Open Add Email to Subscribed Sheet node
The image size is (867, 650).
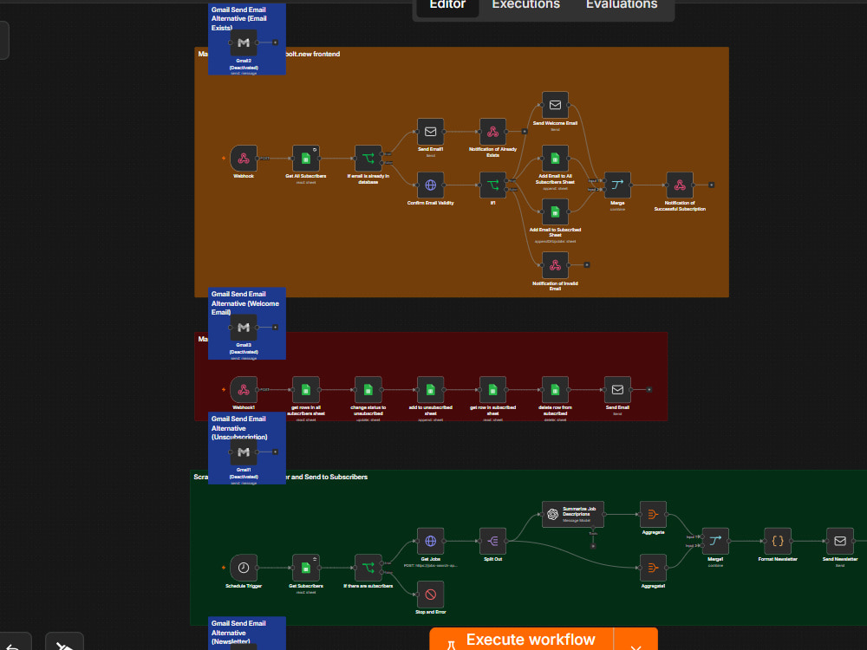[555, 211]
